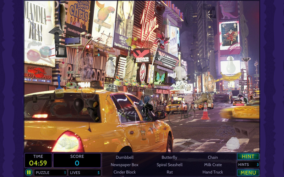This screenshot has width=284, height=177.
Task: Select Rat in the item list
Action: tap(170, 172)
